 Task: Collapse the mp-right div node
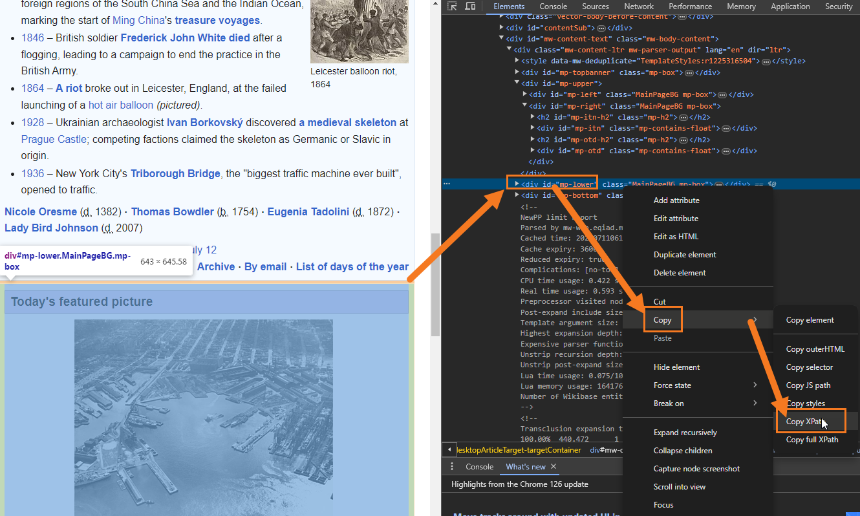pos(524,106)
